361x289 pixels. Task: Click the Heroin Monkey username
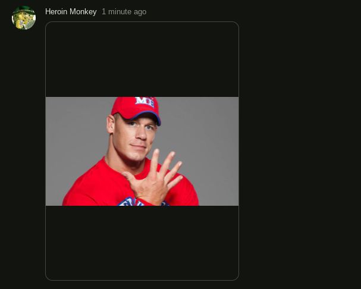tap(71, 11)
